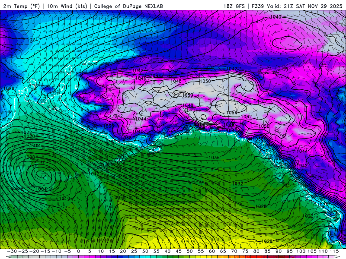The height and width of the screenshot is (259, 346).
Task: Click the -10 label on temperature legend
Action: (57, 251)
